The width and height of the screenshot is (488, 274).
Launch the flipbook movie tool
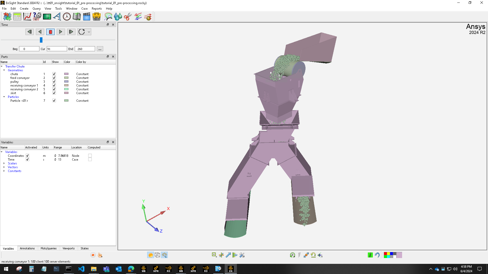(x=86, y=16)
